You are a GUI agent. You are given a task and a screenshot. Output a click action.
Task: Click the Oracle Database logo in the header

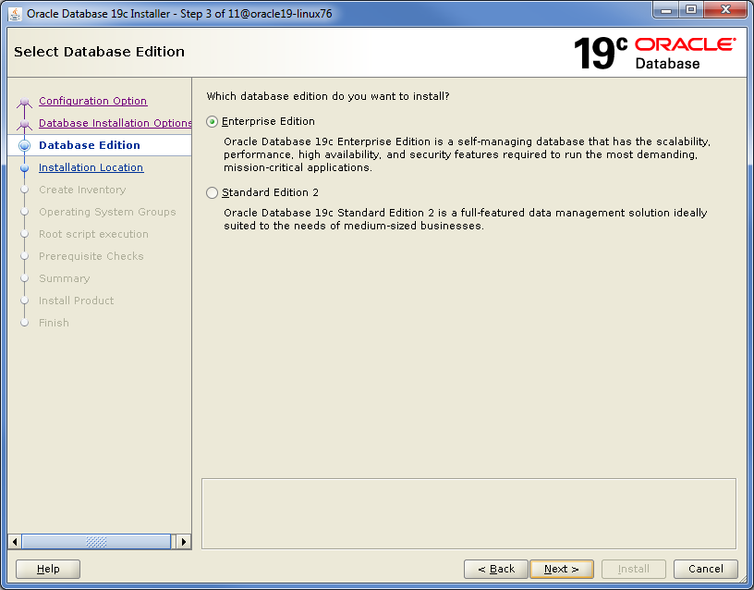coord(682,53)
